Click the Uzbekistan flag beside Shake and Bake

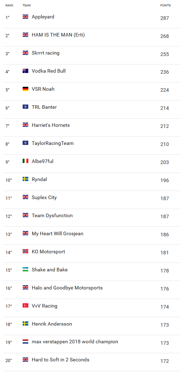(x=25, y=270)
